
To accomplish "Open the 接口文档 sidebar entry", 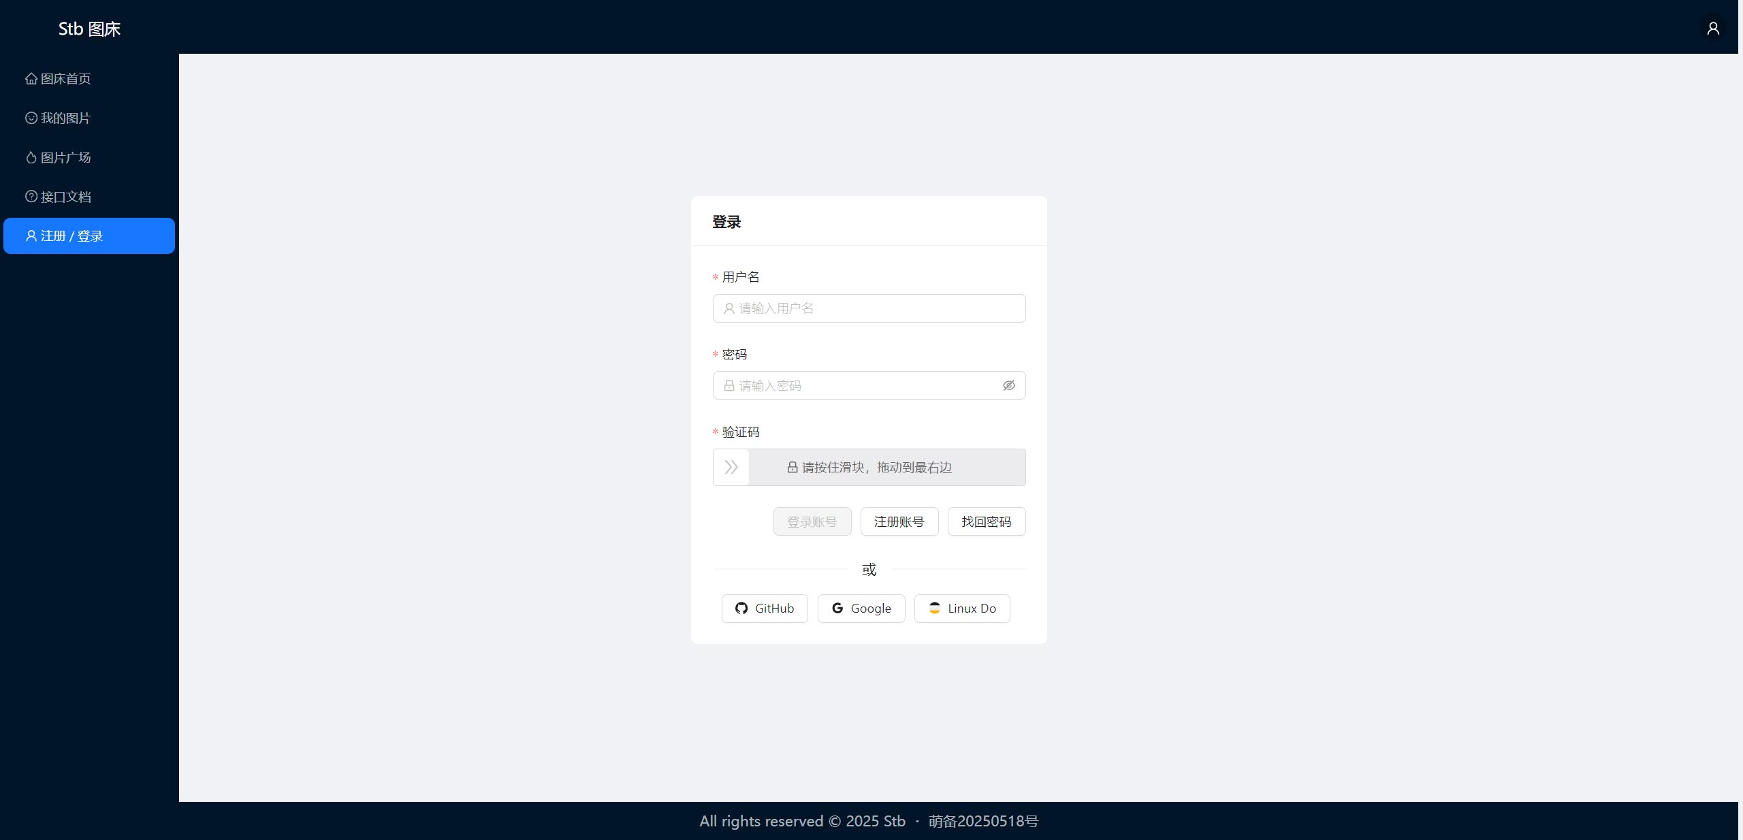I will click(65, 196).
